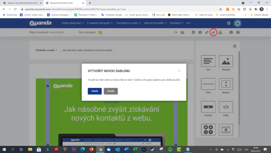Image resolution: width=271 pixels, height=153 pixels.
Task: Open the Online dotazníky dropdown menu
Action: coord(73,23)
